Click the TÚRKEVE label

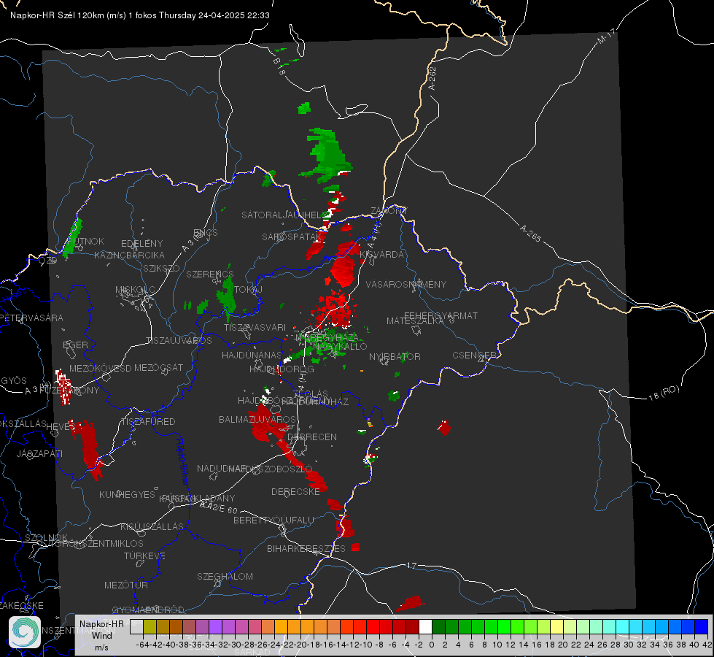[144, 556]
